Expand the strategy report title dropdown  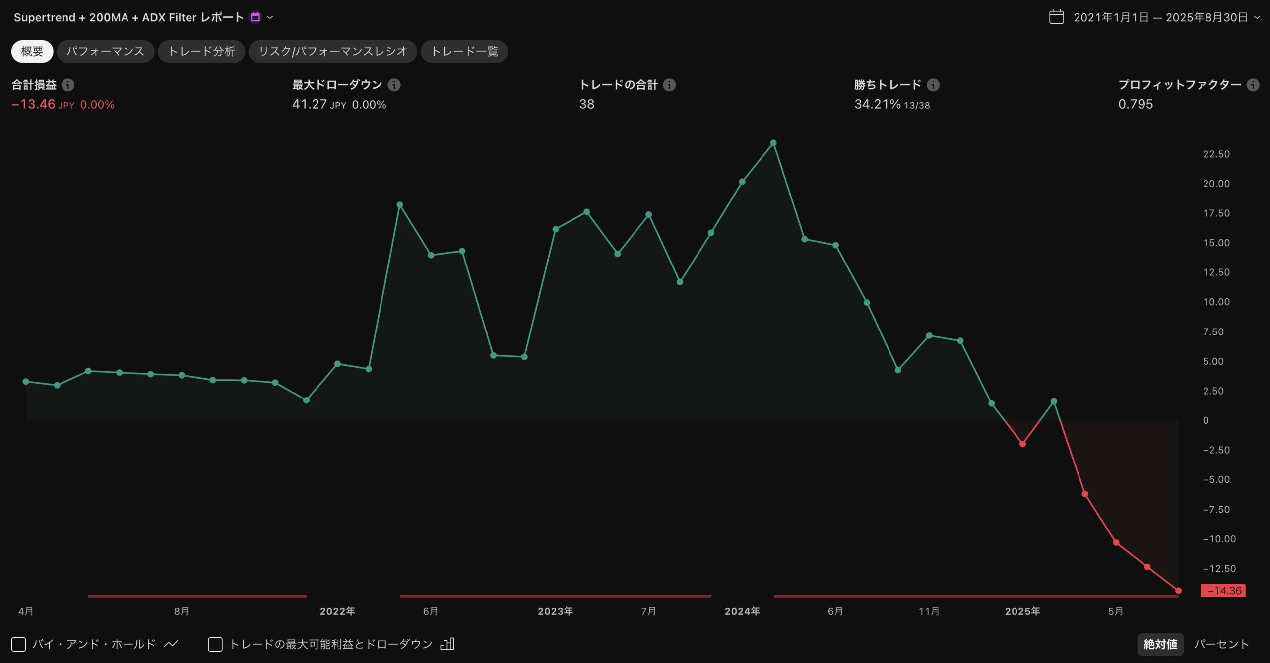pyautogui.click(x=270, y=17)
